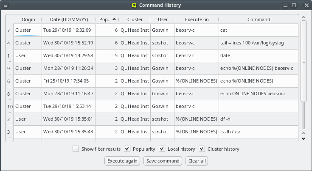Click date 'Mon 28/10/19 11:16:47'
The image size is (312, 171).
pos(69,94)
